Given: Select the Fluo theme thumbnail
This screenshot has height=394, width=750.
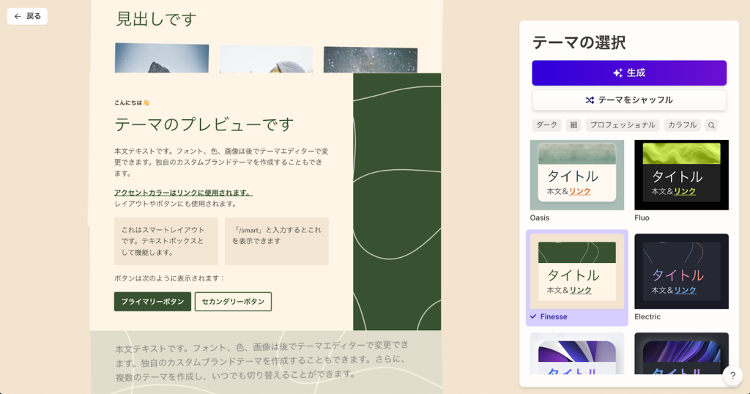Looking at the screenshot, I should point(681,175).
